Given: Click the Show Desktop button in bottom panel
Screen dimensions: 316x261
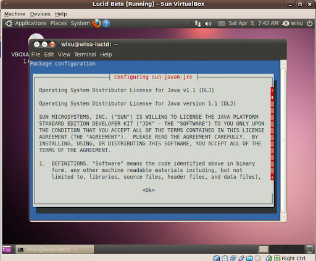Looking at the screenshot, I should click(7, 249).
